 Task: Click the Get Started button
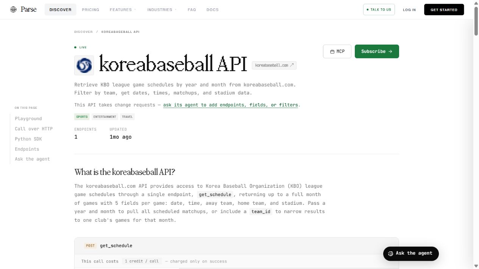pos(444,10)
